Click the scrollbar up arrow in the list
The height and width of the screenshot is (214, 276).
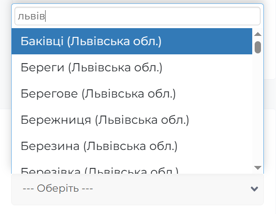[258, 34]
